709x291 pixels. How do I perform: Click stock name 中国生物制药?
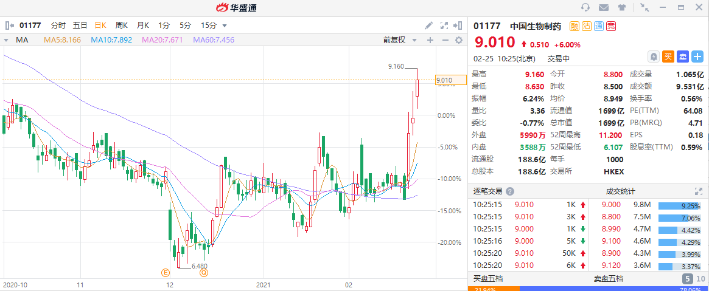pyautogui.click(x=536, y=26)
